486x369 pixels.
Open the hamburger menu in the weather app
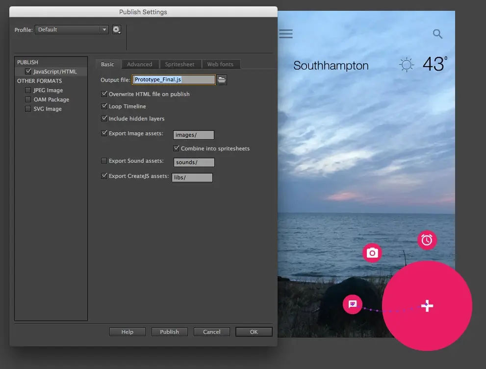click(286, 34)
